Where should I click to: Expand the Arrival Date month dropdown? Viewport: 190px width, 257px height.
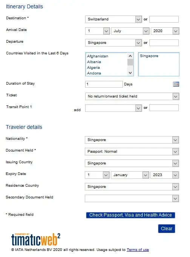click(x=130, y=31)
